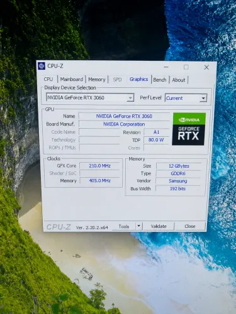Click the NVIDIA GeForce RTX logo image
The image size is (236, 314).
coord(189,129)
